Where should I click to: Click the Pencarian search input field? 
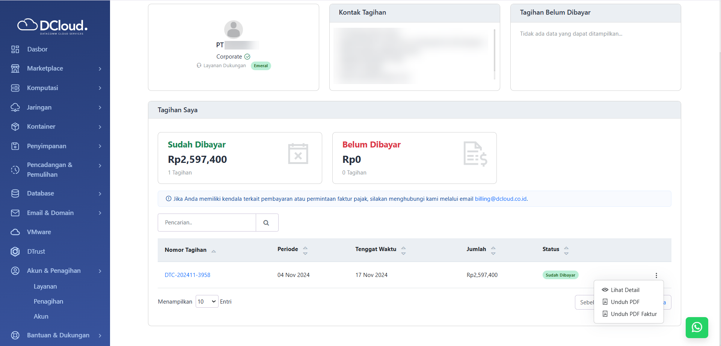[x=207, y=223]
